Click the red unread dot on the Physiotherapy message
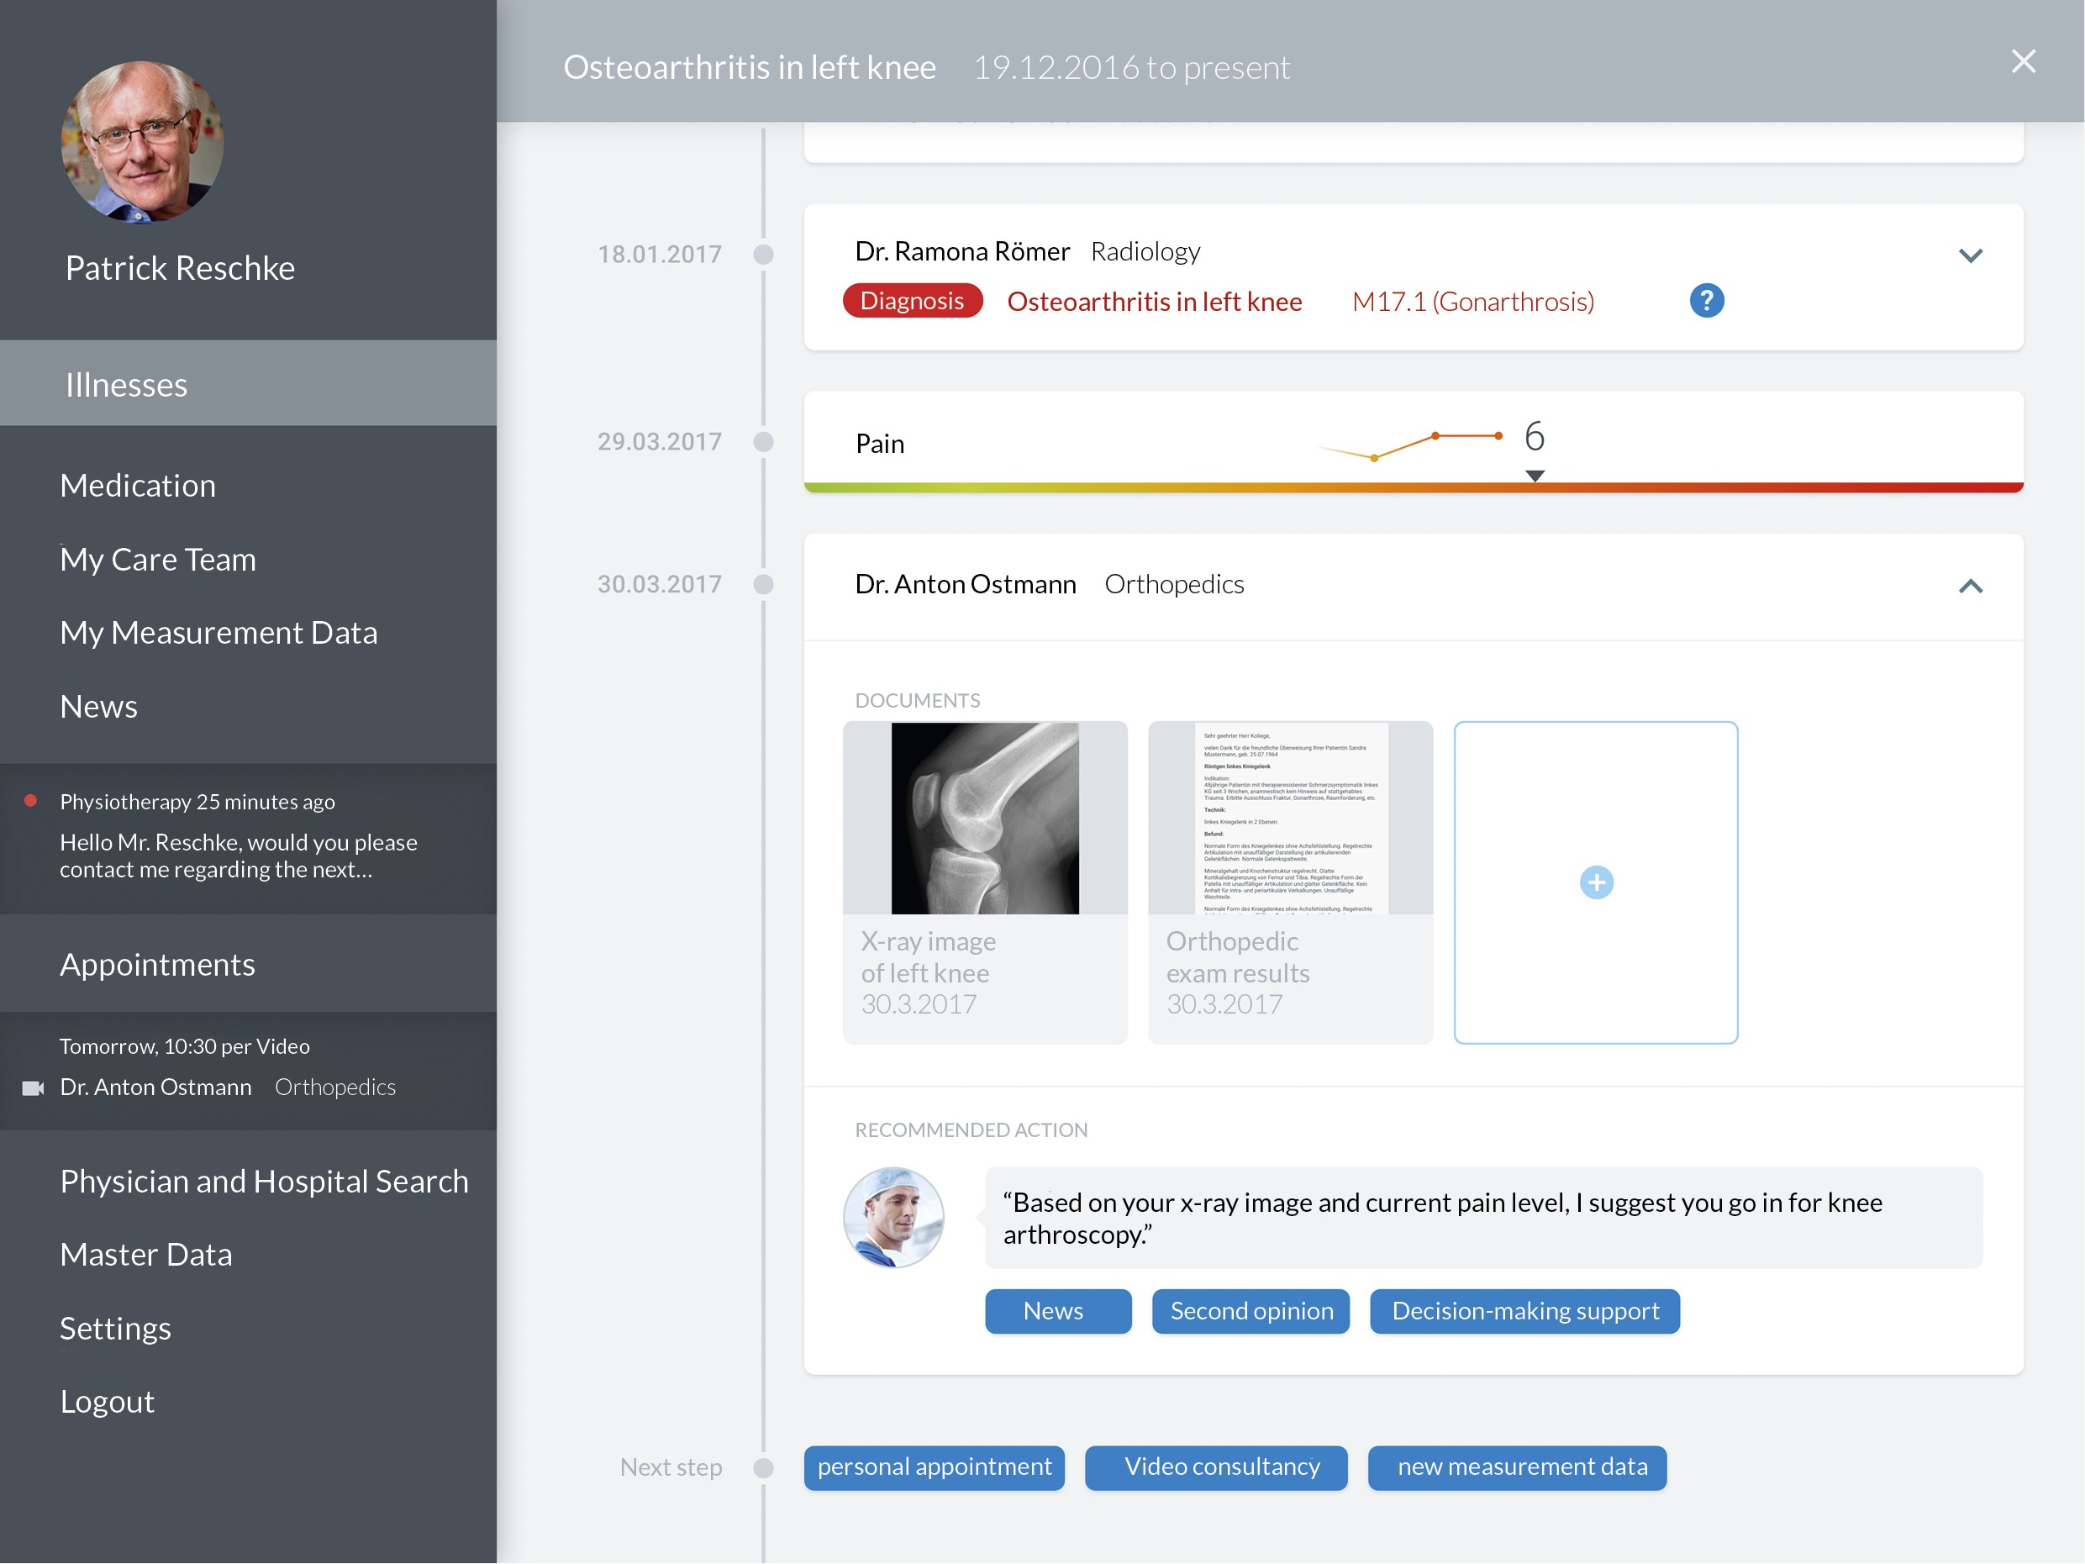2085x1564 pixels. coord(30,800)
